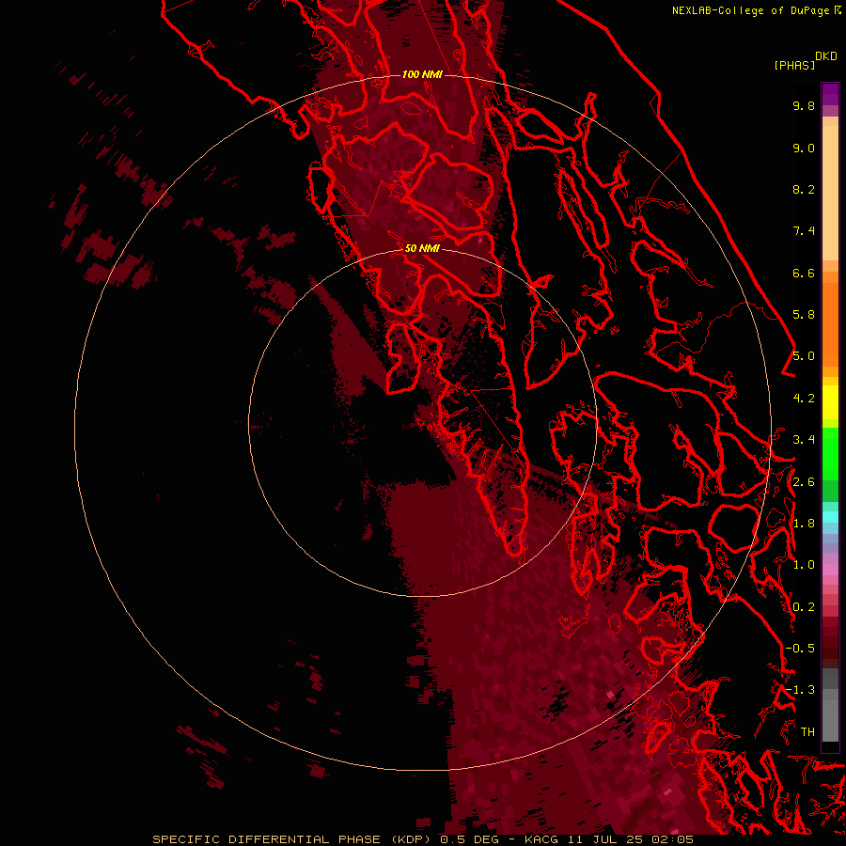Click the 9.0 value on the color scale
The width and height of the screenshot is (846, 846).
pos(804,148)
